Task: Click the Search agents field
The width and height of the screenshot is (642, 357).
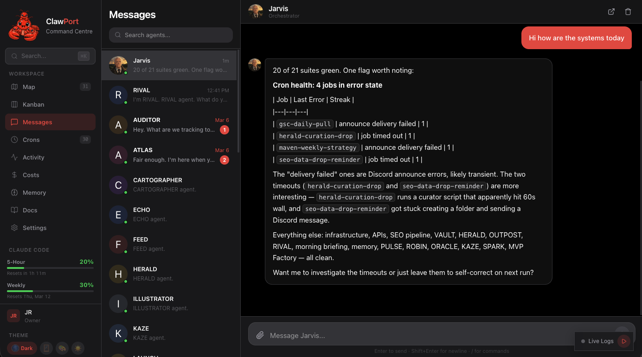Action: tap(171, 35)
